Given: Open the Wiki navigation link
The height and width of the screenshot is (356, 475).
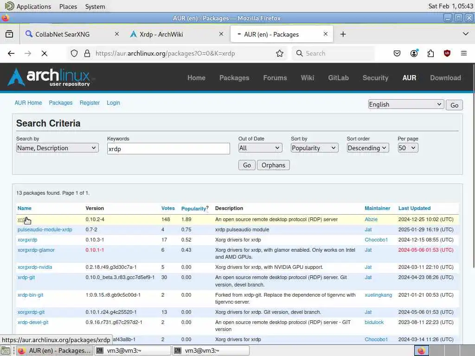Looking at the screenshot, I should pos(308,78).
